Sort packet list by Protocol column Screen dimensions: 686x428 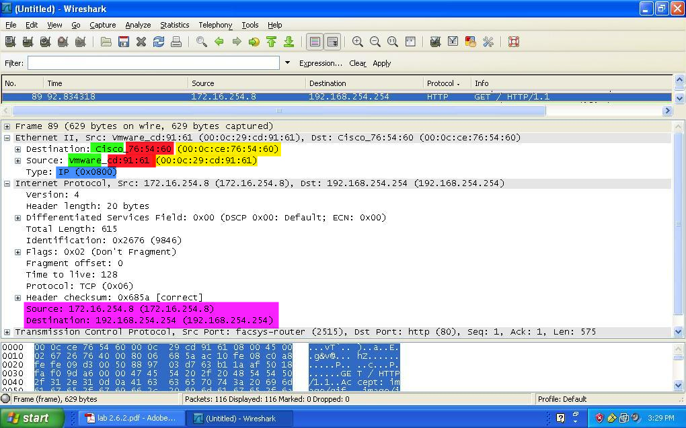(447, 83)
